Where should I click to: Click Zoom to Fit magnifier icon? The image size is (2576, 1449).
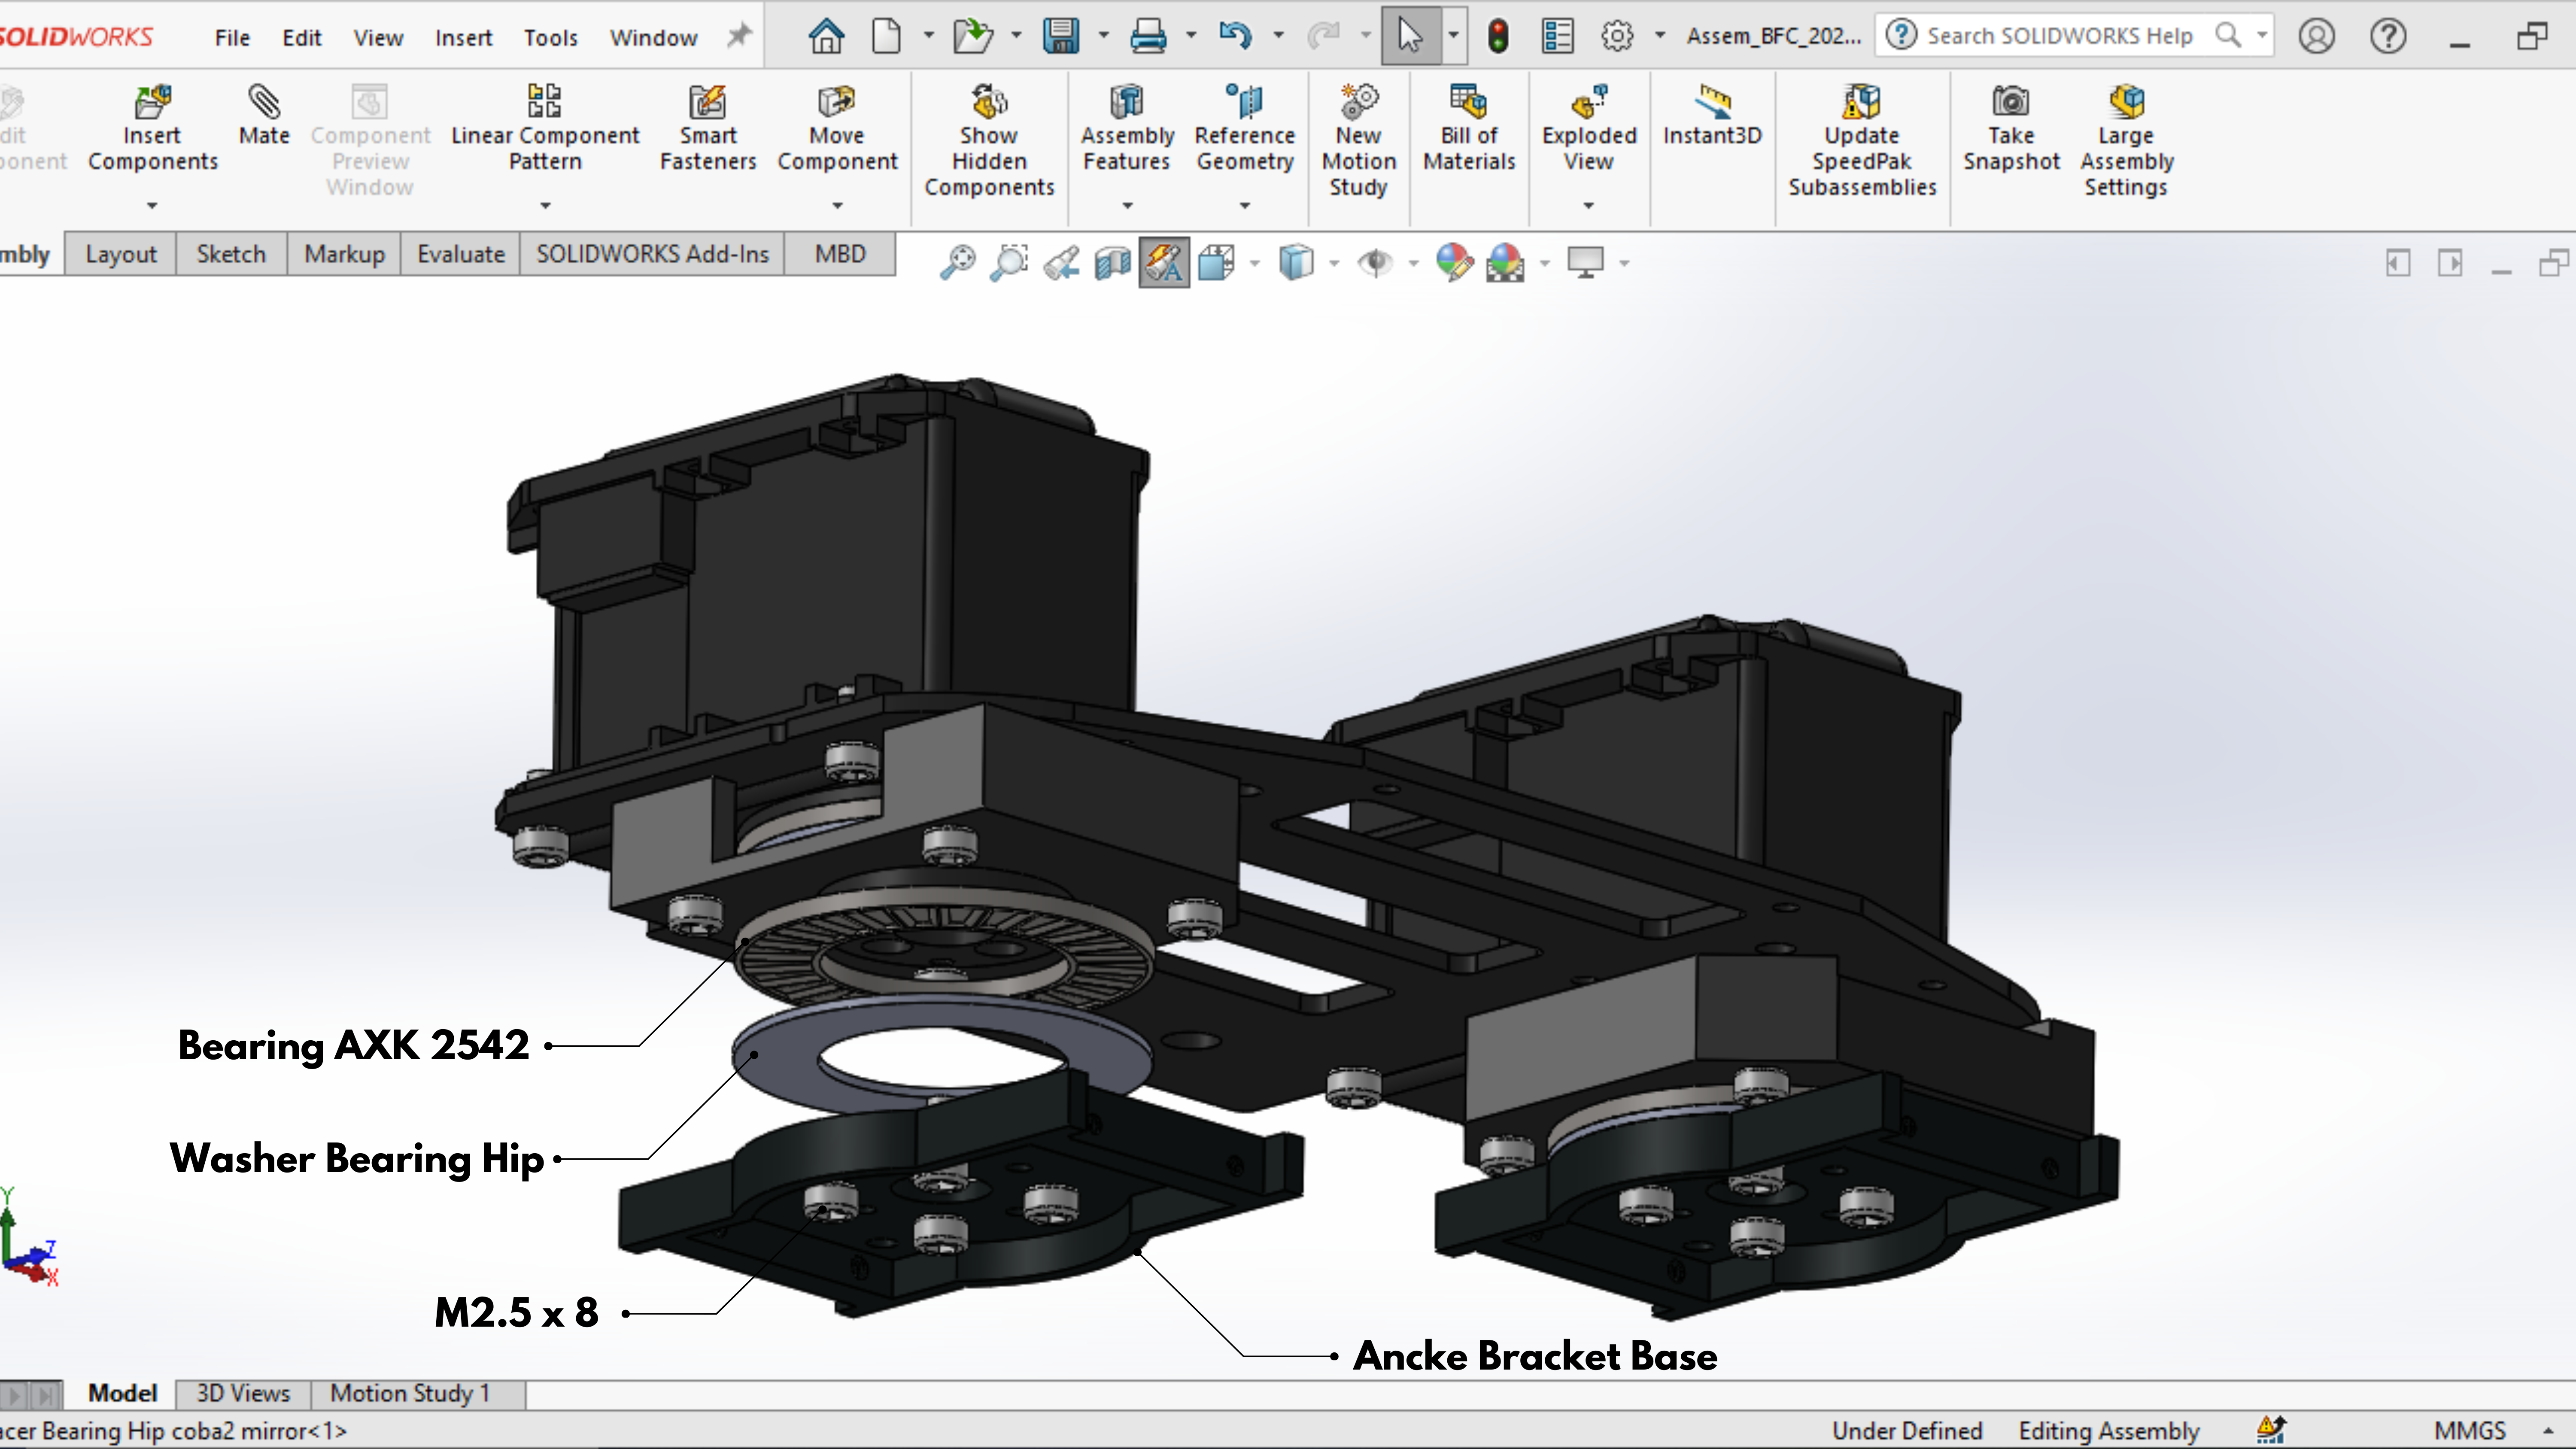coord(957,263)
